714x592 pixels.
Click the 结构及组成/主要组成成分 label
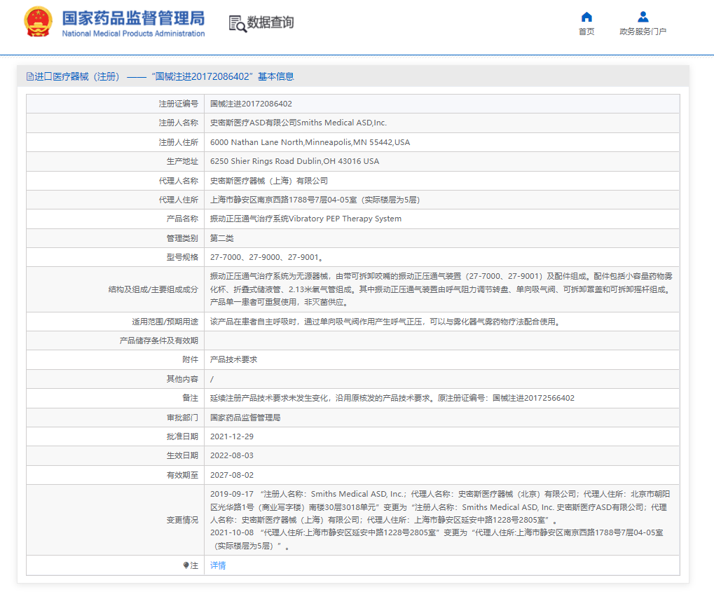click(153, 289)
